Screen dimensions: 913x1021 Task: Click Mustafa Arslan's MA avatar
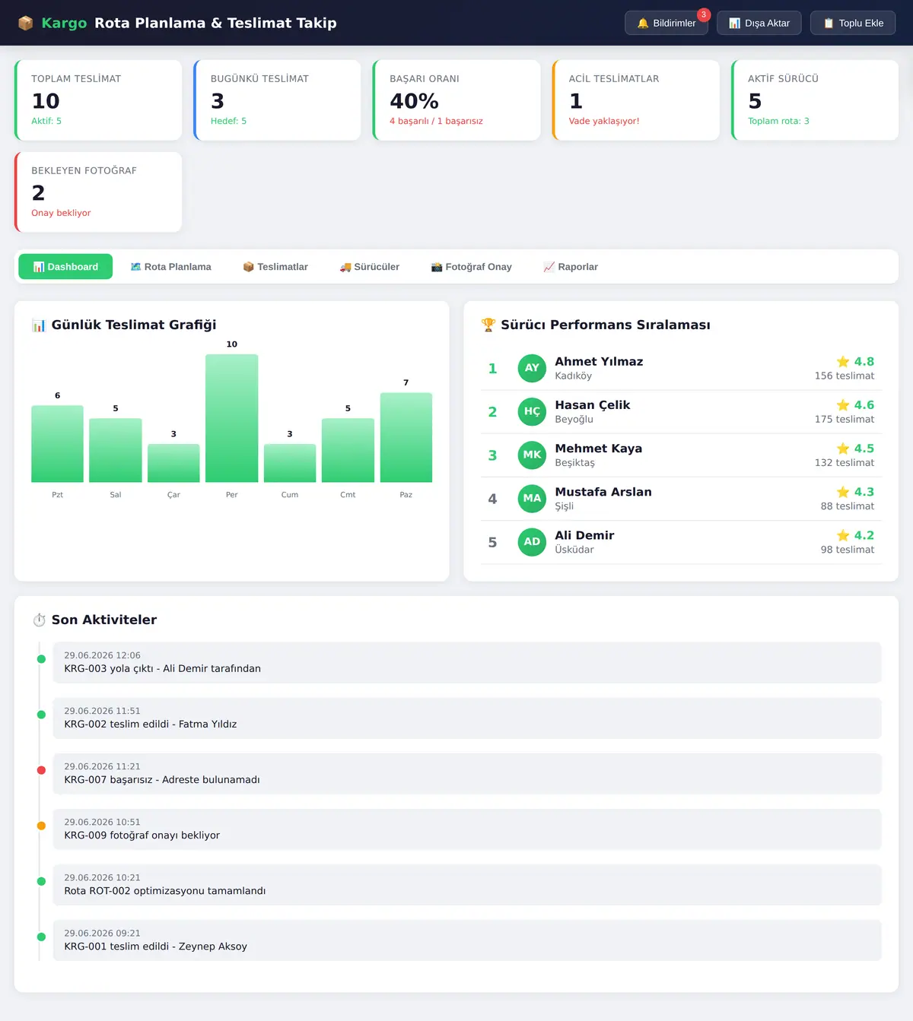click(532, 498)
